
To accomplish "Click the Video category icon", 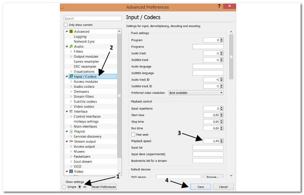I will point(71,172).
